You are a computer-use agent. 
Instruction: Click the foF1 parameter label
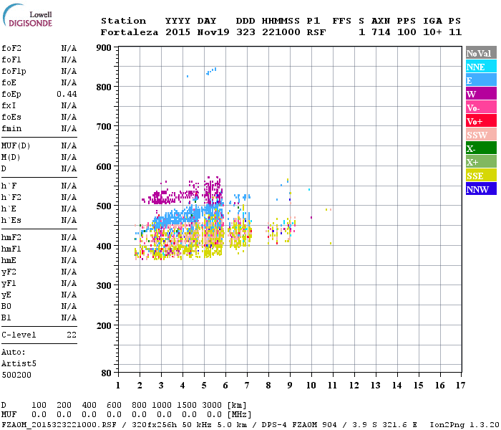11,59
